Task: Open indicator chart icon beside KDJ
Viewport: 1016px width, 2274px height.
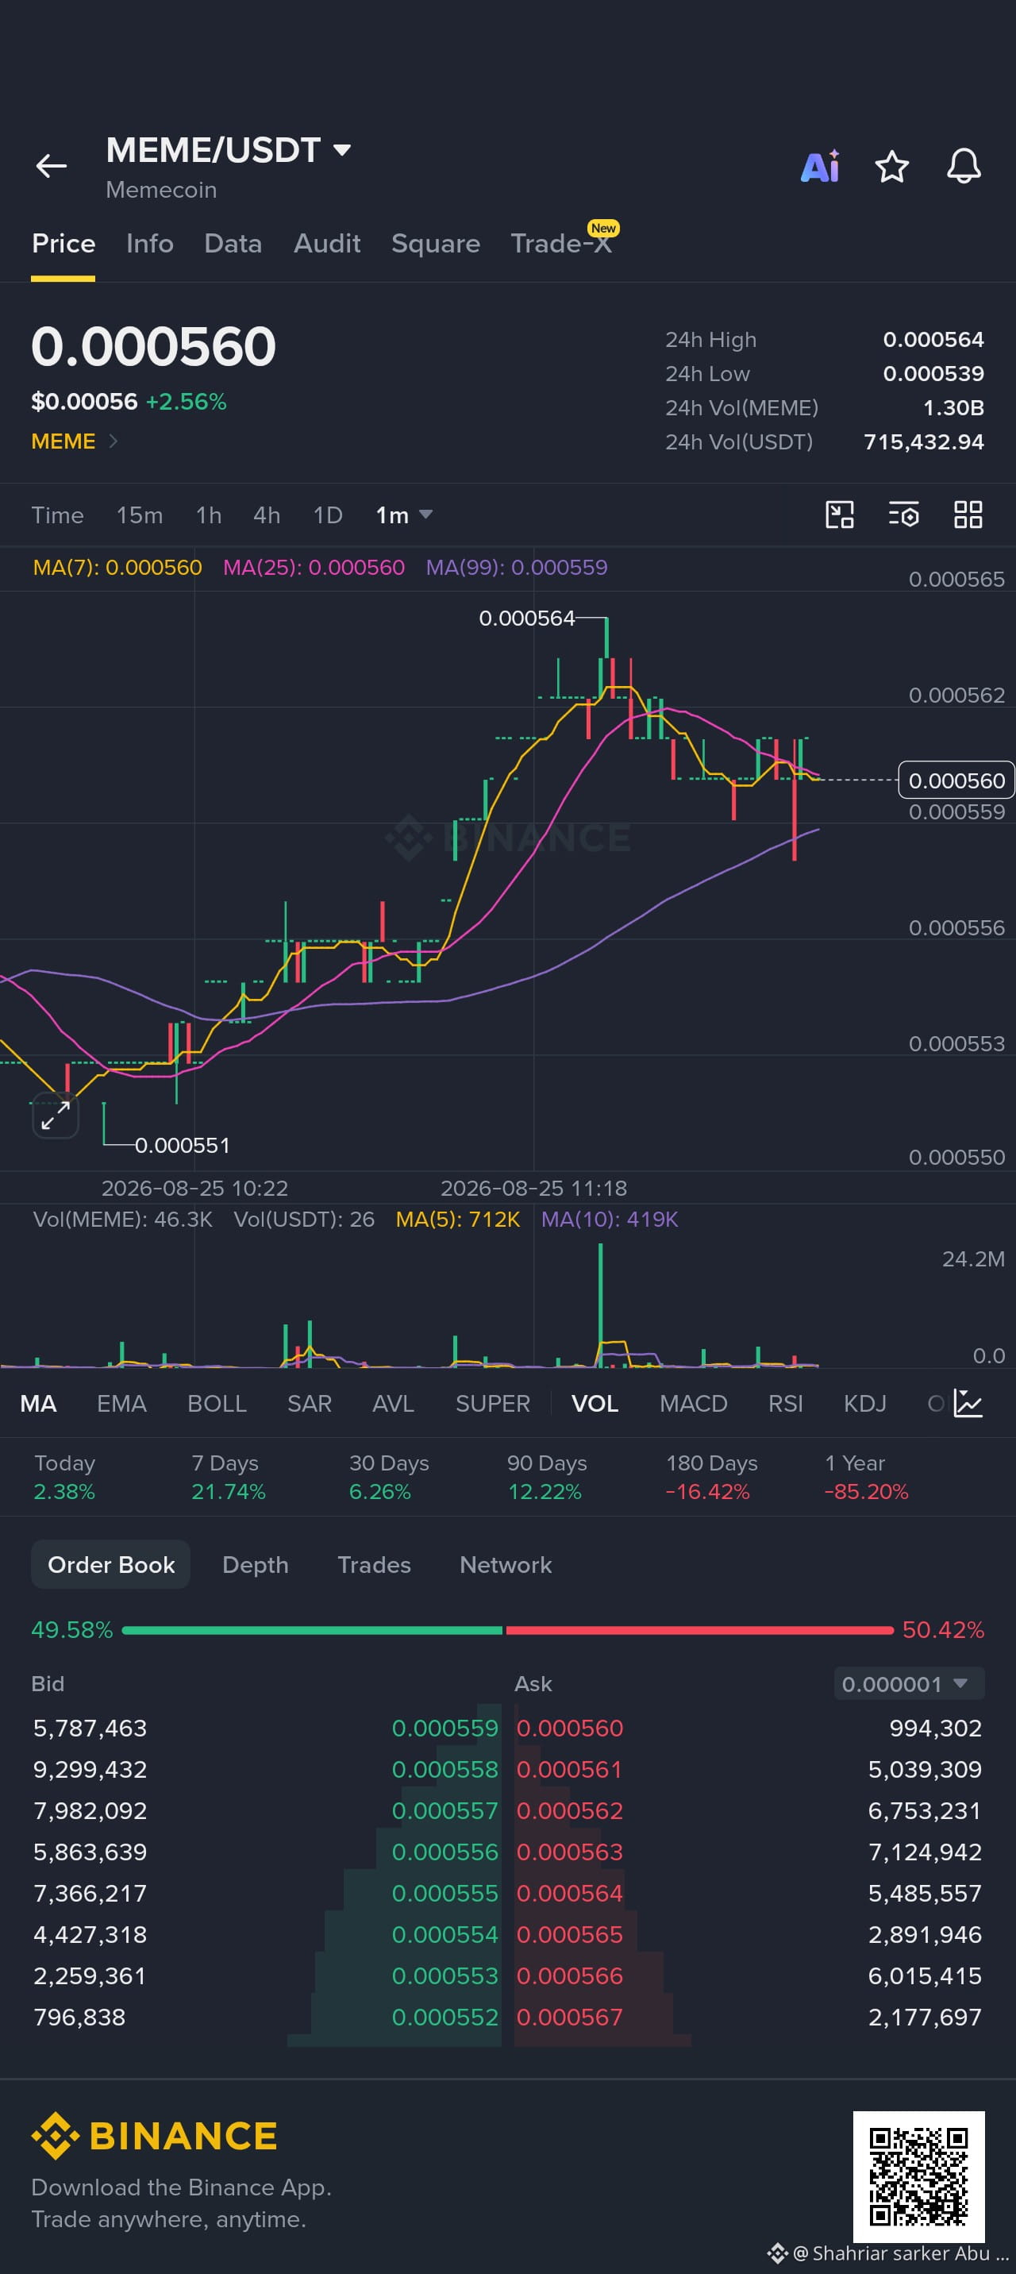Action: pos(968,1404)
